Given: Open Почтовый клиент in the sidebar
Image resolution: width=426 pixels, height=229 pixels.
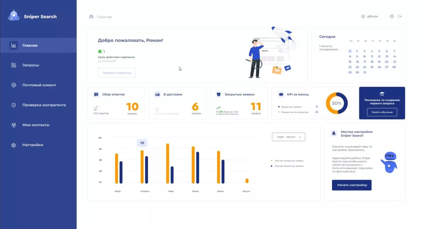Looking at the screenshot, I should tap(38, 85).
